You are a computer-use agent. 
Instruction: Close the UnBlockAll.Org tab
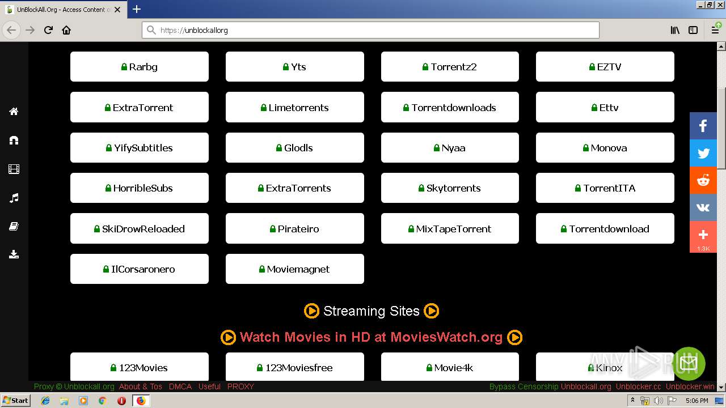point(117,10)
